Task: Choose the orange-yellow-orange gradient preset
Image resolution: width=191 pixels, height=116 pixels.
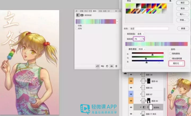Action: (164, 6)
